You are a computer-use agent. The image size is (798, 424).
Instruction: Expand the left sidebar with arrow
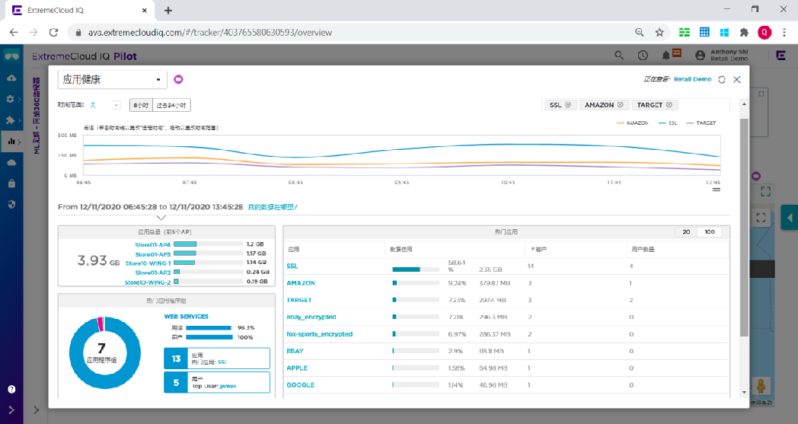(11, 410)
